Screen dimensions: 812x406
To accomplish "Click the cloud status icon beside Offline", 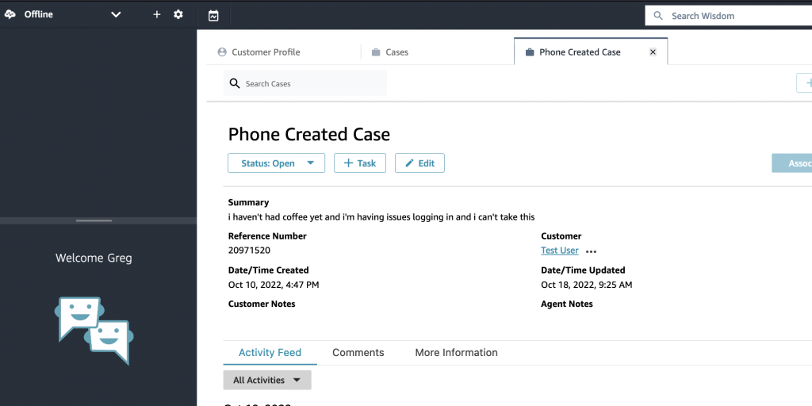I will click(10, 14).
